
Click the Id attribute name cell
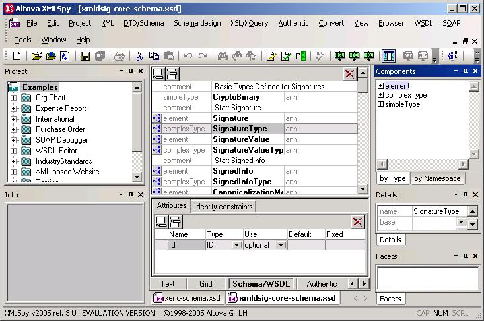tap(186, 245)
